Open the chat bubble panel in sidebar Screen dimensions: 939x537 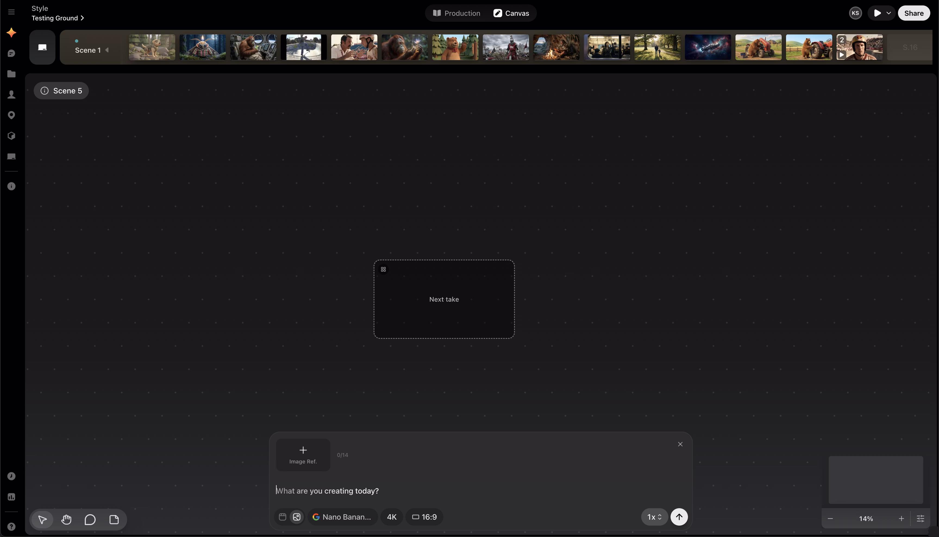point(11,53)
